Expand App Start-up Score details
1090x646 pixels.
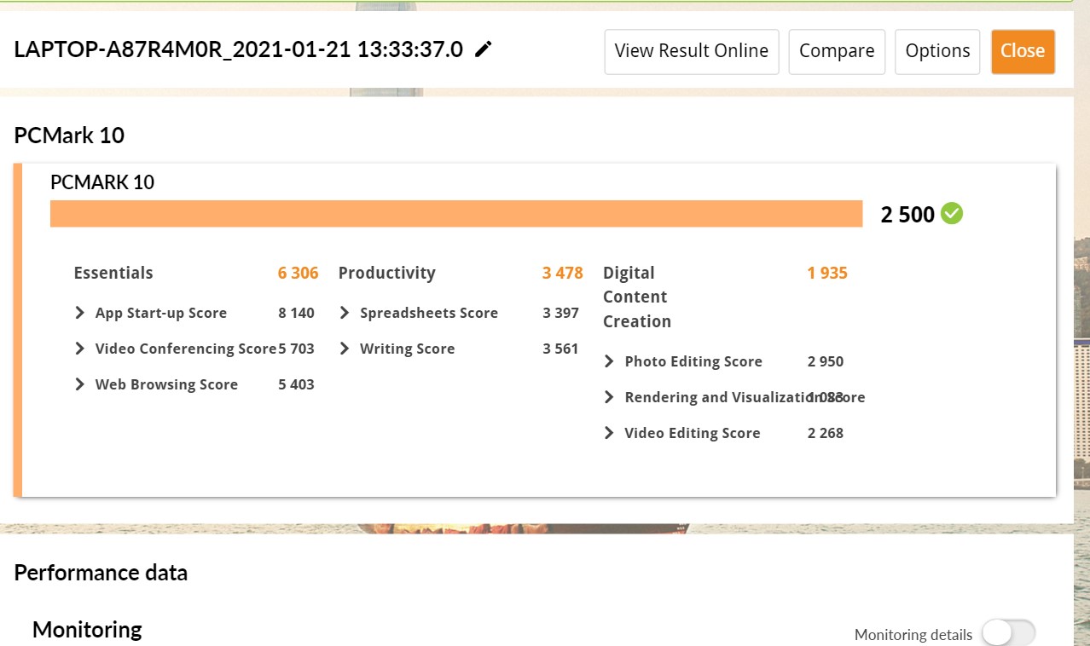(x=80, y=313)
